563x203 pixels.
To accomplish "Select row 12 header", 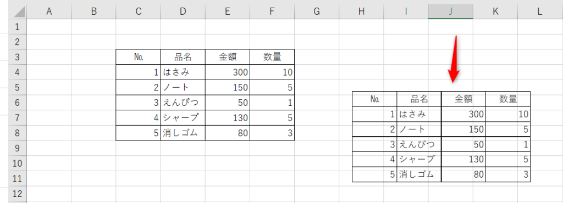I will pos(18,194).
